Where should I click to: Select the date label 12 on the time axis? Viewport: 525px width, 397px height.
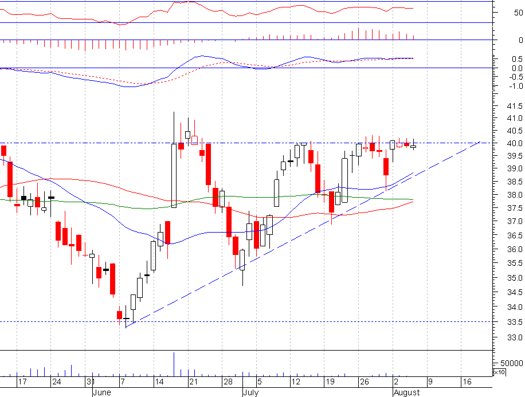click(296, 382)
